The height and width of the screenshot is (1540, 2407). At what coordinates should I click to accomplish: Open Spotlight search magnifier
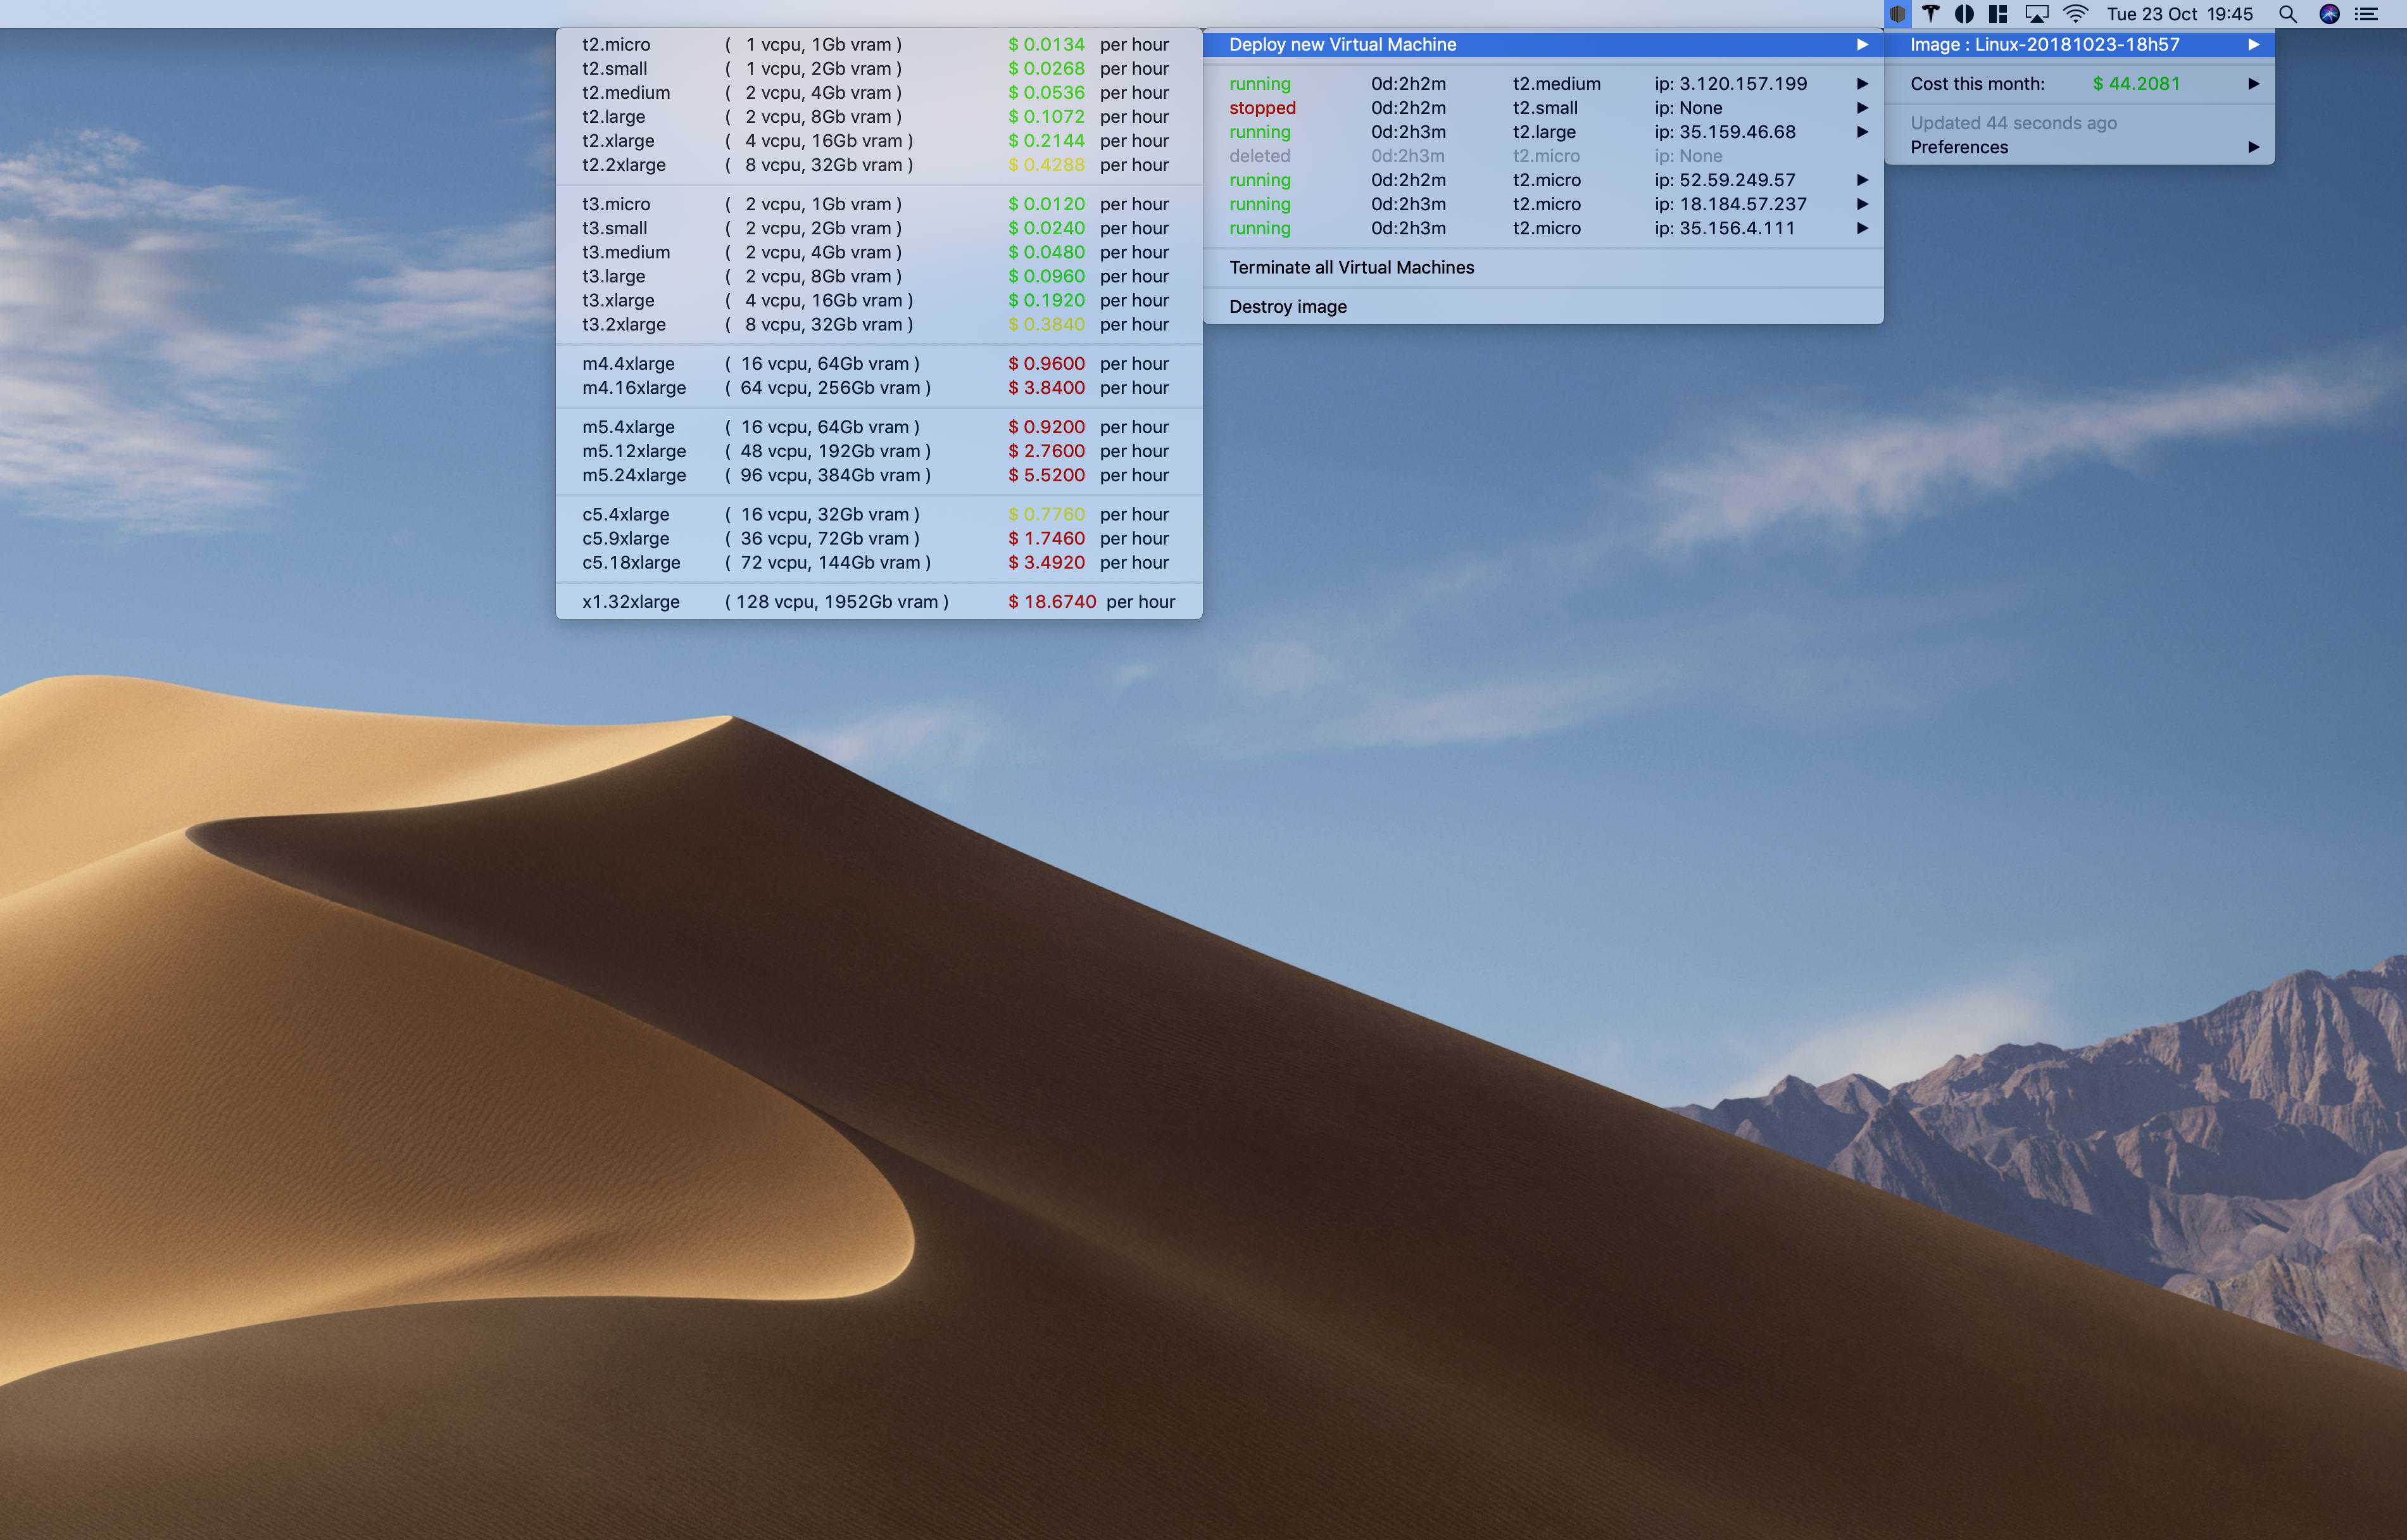(2287, 14)
